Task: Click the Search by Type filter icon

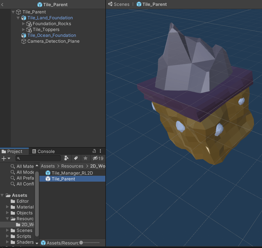Action: point(66,158)
